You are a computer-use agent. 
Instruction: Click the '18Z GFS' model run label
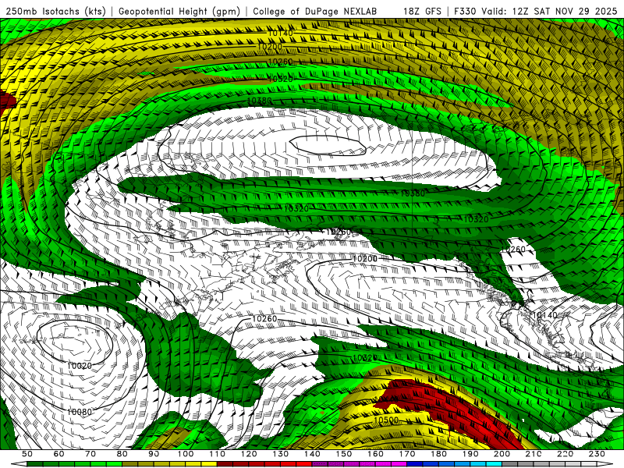coord(422,11)
